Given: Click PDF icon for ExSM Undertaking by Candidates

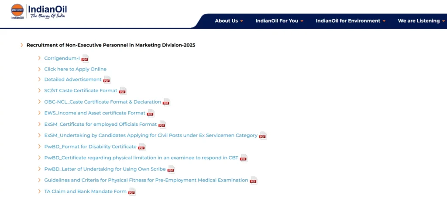Looking at the screenshot, I should coord(263,135).
